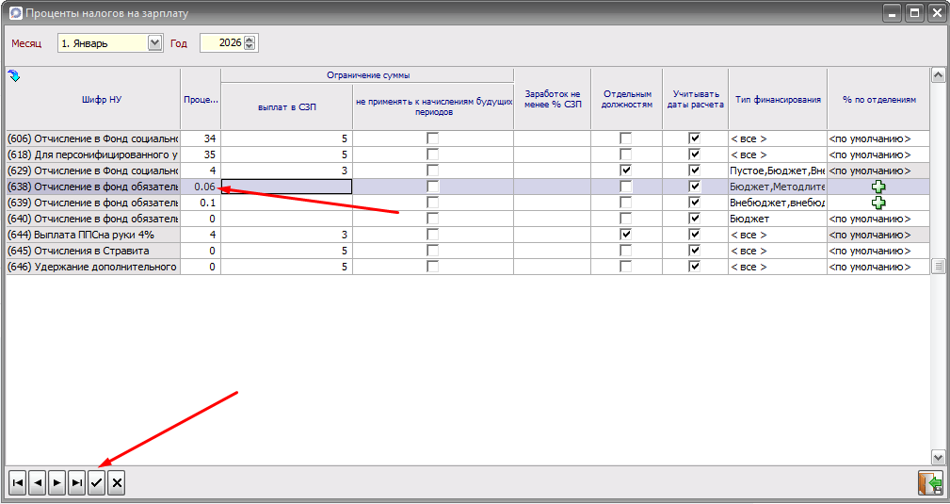950x504 pixels.
Task: Click the 'выплат в СЗП' cell for row 638
Action: [286, 187]
